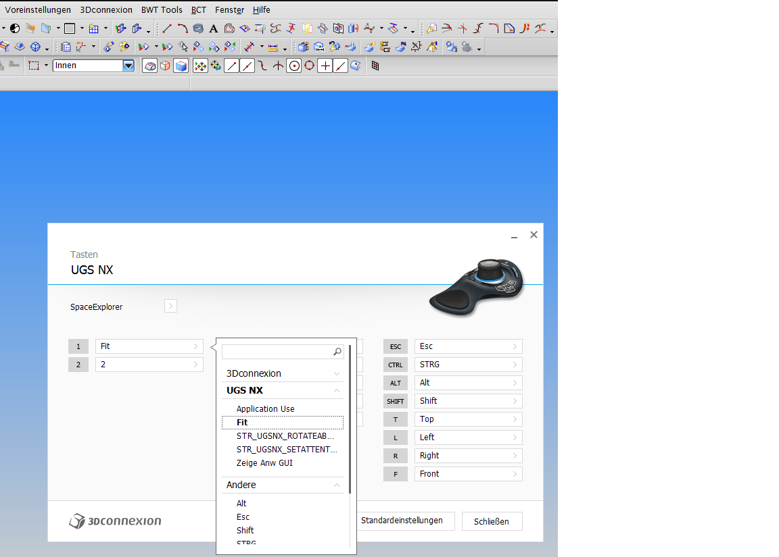Screen dimensions: 779x557
Task: Click the chamfer icon in curve toolbar
Action: pyautogui.click(x=509, y=29)
